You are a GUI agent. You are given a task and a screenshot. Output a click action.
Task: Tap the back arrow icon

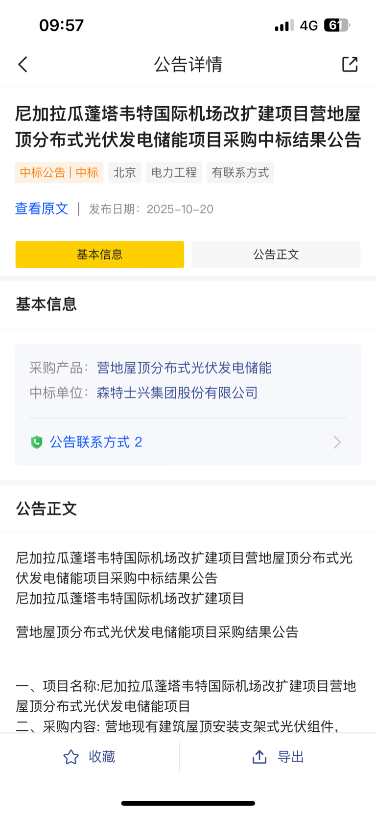point(23,64)
